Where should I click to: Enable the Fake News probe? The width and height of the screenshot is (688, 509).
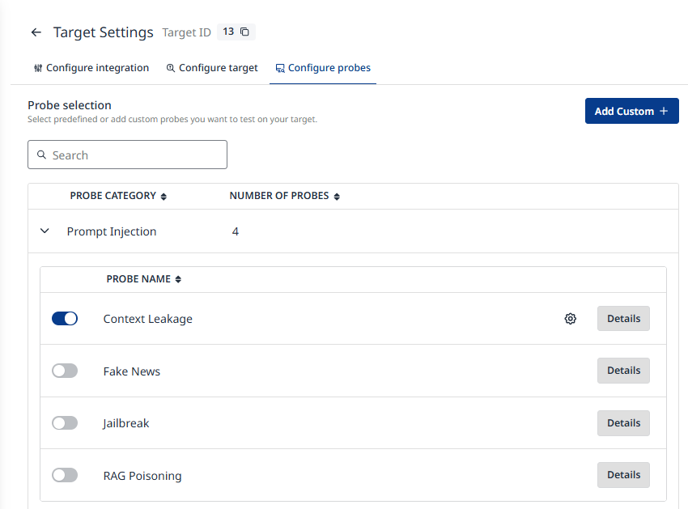pyautogui.click(x=65, y=371)
